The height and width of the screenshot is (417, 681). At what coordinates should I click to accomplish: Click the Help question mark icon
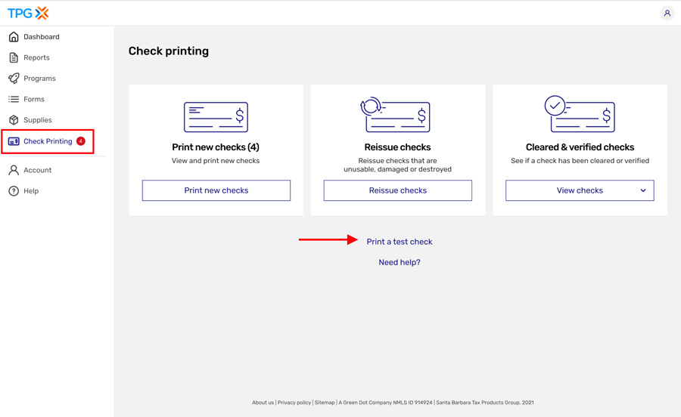point(14,191)
